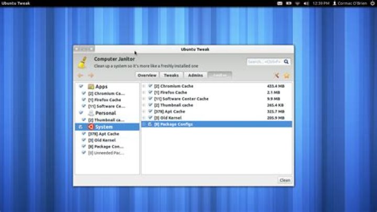Toggle the System category checkbox
The image size is (377, 212).
81,126
